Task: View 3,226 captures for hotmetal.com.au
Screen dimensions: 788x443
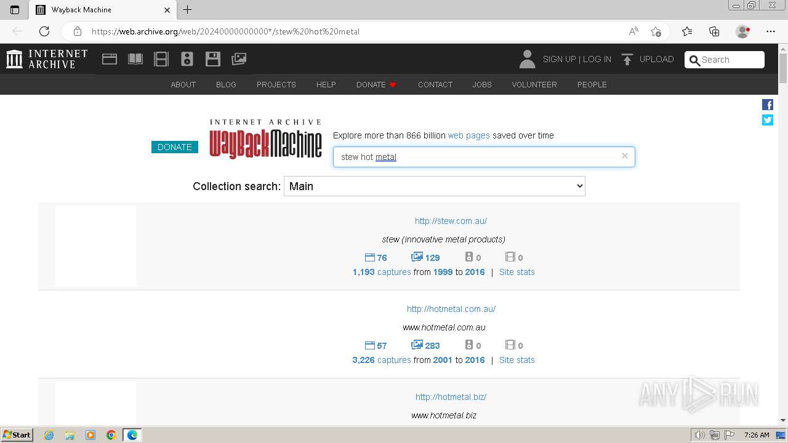Action: coord(382,360)
